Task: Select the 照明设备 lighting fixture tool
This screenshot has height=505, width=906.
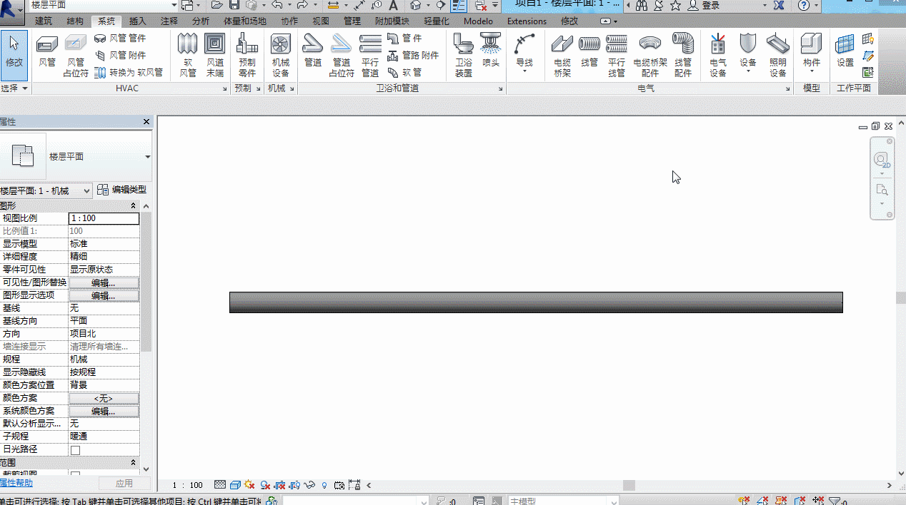Action: (x=778, y=56)
